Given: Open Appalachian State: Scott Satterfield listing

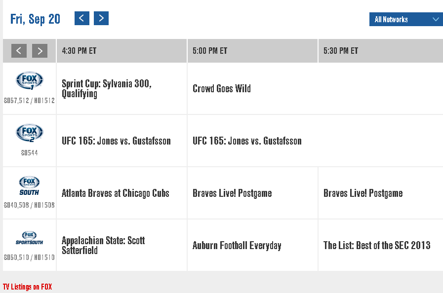Looking at the screenshot, I should coord(103,245).
